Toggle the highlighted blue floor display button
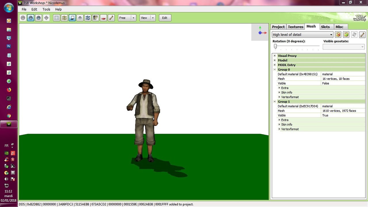 coord(72,18)
